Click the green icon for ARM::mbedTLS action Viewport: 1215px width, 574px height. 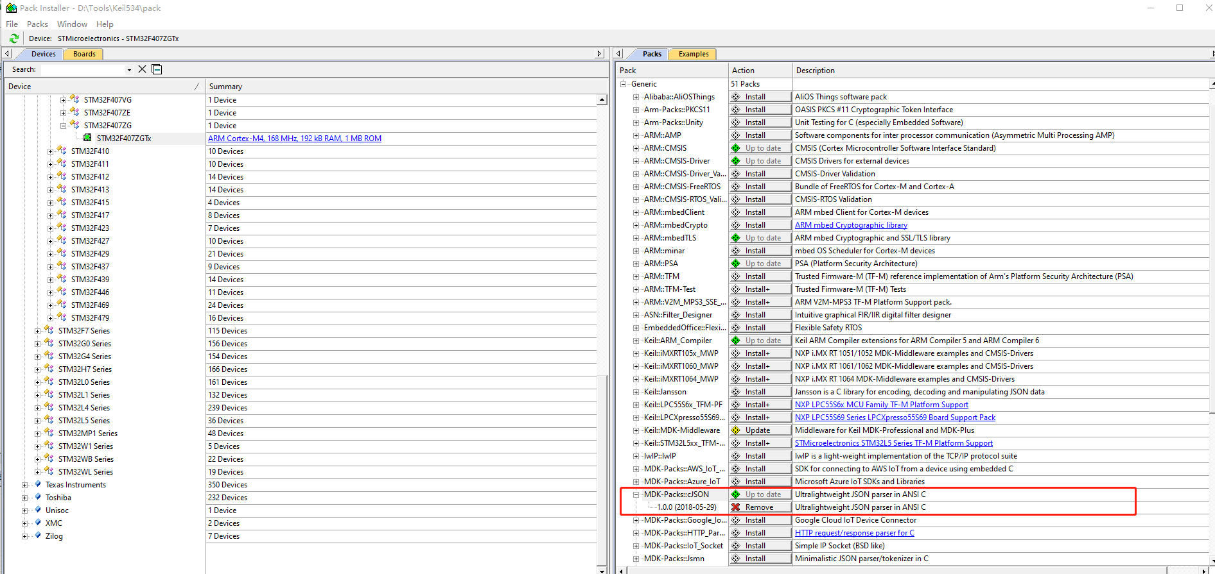[x=736, y=238]
